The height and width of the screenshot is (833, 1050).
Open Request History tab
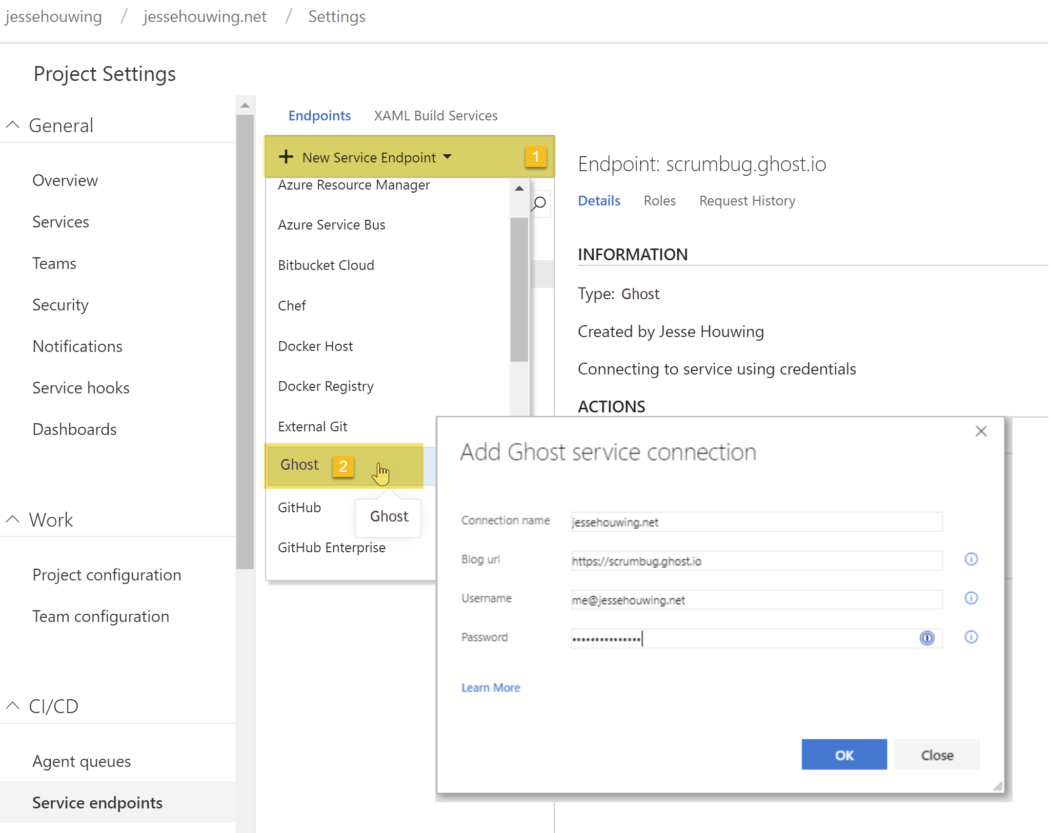click(747, 201)
